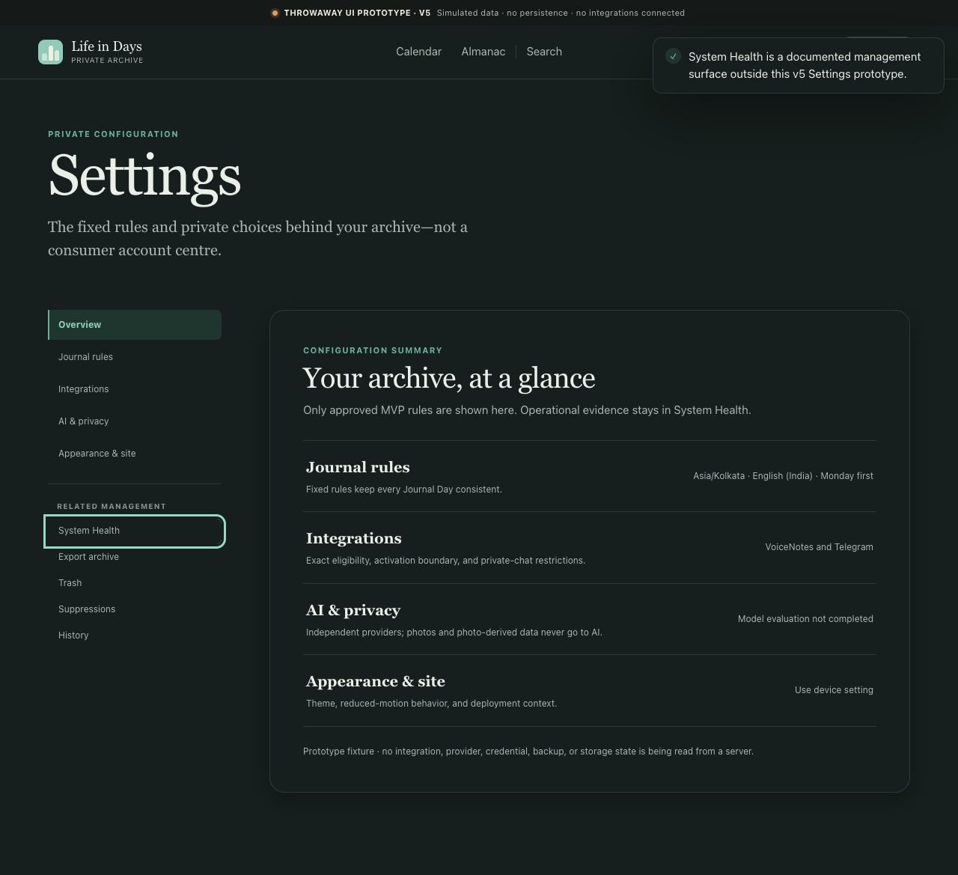The image size is (958, 875).
Task: Click the 'PRIVATE ARCHIVE' subtitle under the logo
Action: (107, 61)
